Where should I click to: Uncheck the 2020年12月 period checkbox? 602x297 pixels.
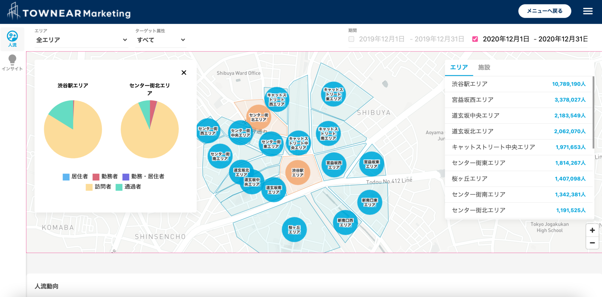[x=475, y=39]
